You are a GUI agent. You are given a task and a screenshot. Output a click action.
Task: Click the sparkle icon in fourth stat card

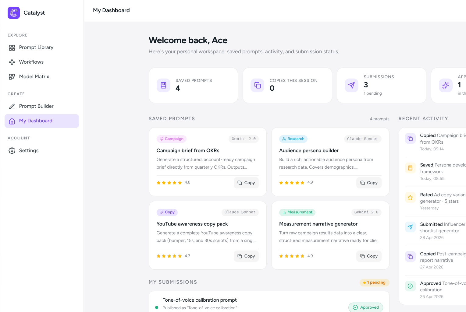(446, 85)
